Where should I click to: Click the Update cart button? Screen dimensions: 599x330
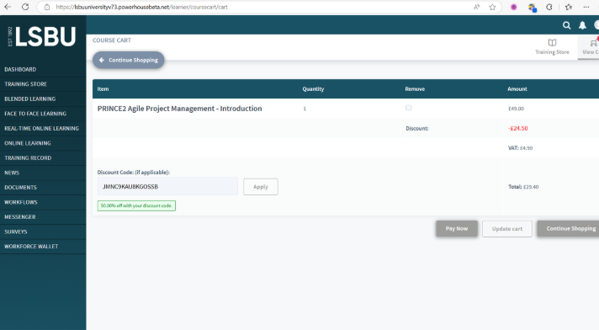click(507, 229)
